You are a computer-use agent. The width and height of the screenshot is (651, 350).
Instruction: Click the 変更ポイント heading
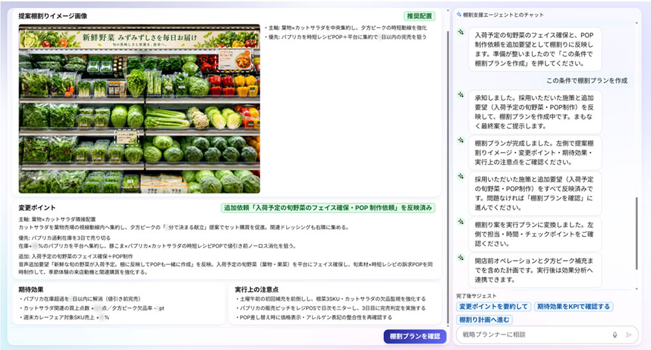click(x=37, y=208)
